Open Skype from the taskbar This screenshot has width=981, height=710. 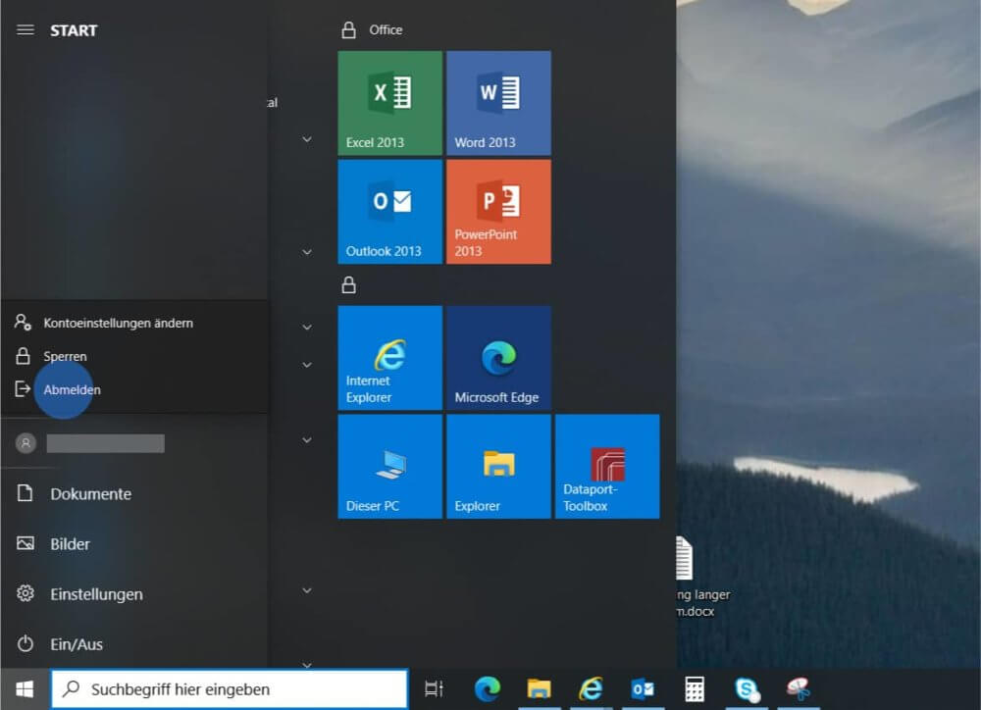[747, 689]
